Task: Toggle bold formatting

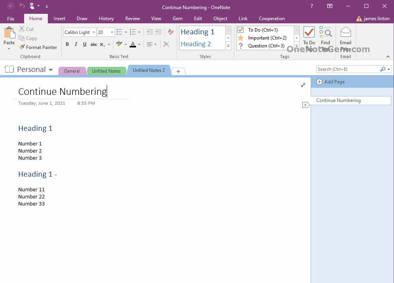Action: point(67,44)
